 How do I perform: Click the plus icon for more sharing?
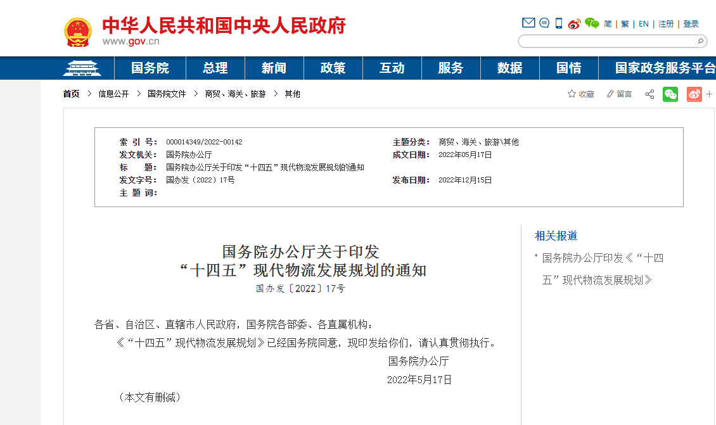[709, 94]
